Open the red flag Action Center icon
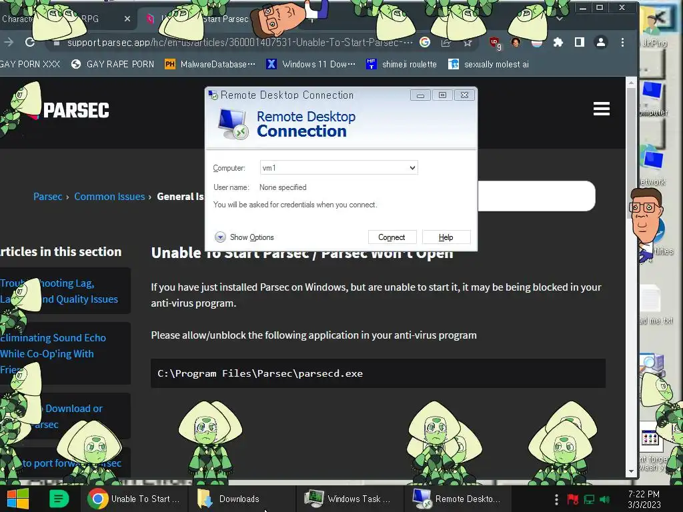 point(573,499)
